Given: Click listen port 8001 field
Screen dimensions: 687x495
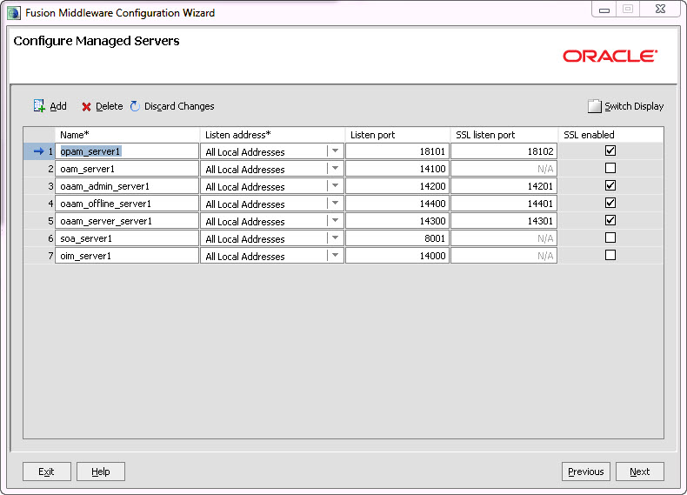Looking at the screenshot, I should pos(397,238).
